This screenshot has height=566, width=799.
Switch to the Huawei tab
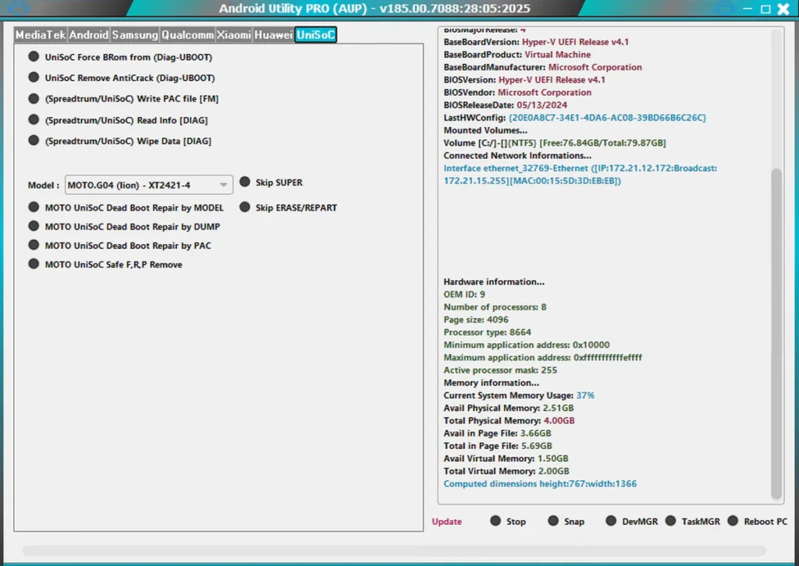(274, 34)
